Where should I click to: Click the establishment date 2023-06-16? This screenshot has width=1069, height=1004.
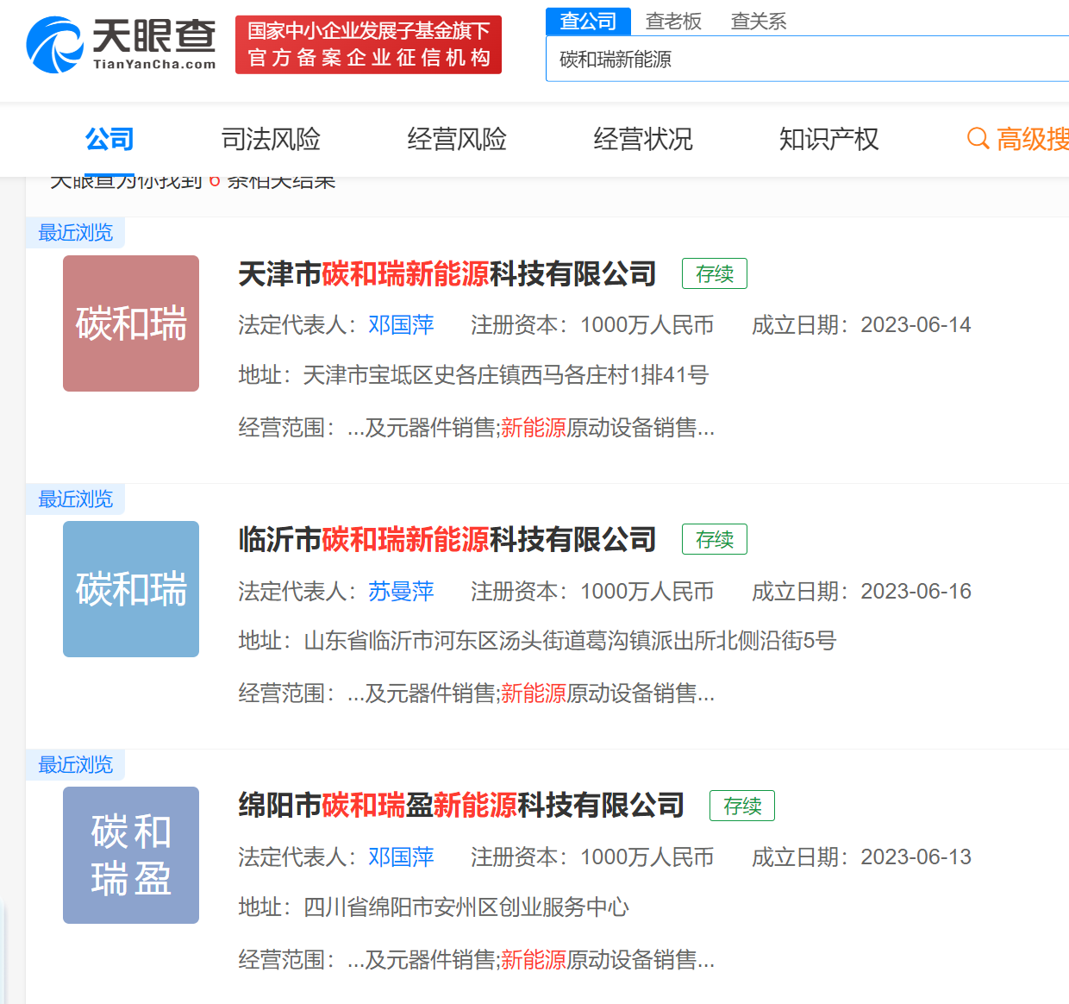click(916, 591)
